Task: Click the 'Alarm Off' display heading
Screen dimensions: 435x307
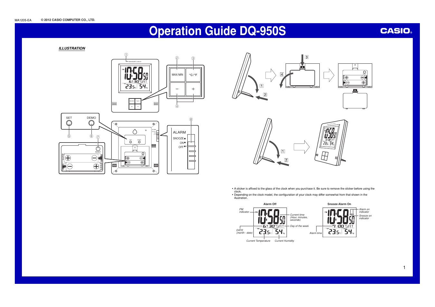Action: (x=270, y=204)
